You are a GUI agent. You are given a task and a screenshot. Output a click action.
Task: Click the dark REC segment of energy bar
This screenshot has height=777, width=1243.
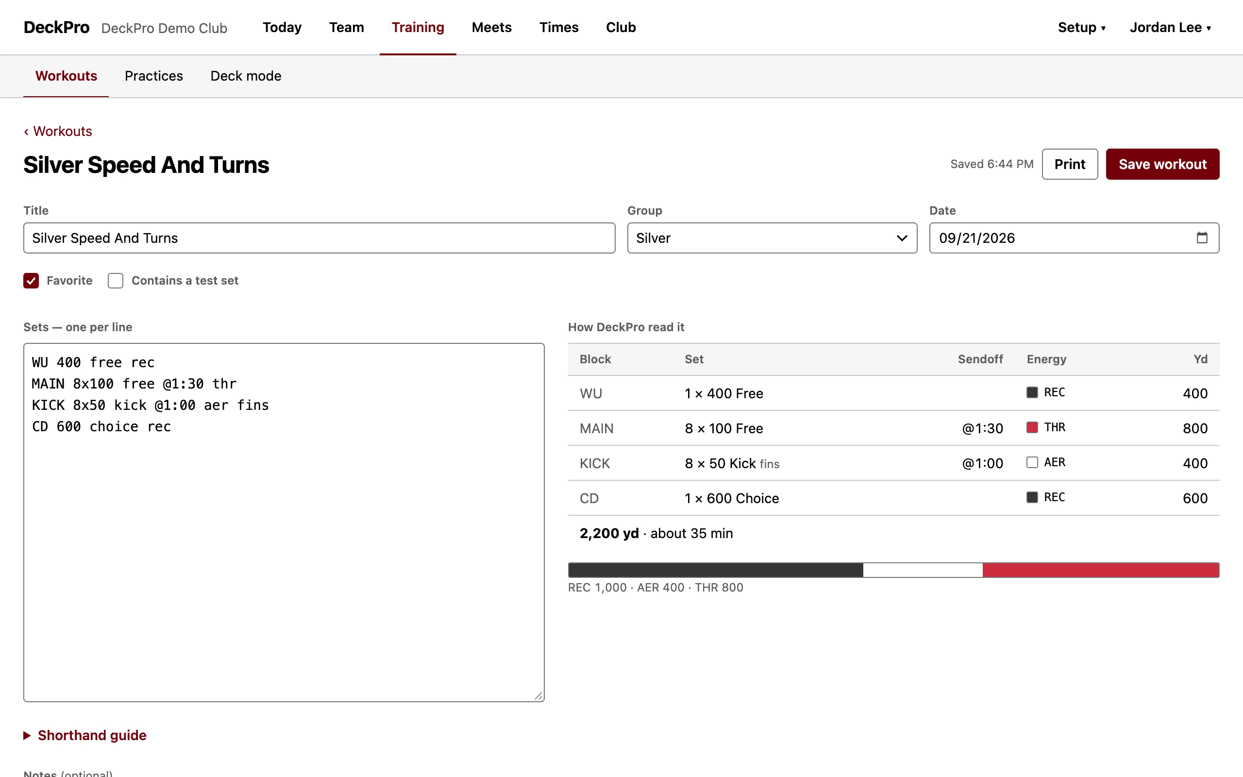pos(716,570)
